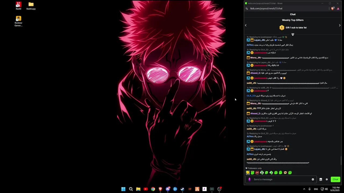Viewport: 344px width, 193px height.
Task: Click the gold 1st place badge
Action: [282, 28]
